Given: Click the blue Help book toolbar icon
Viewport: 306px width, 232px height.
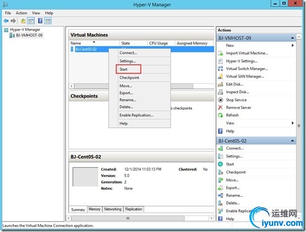Looking at the screenshot, I should tap(40, 21).
